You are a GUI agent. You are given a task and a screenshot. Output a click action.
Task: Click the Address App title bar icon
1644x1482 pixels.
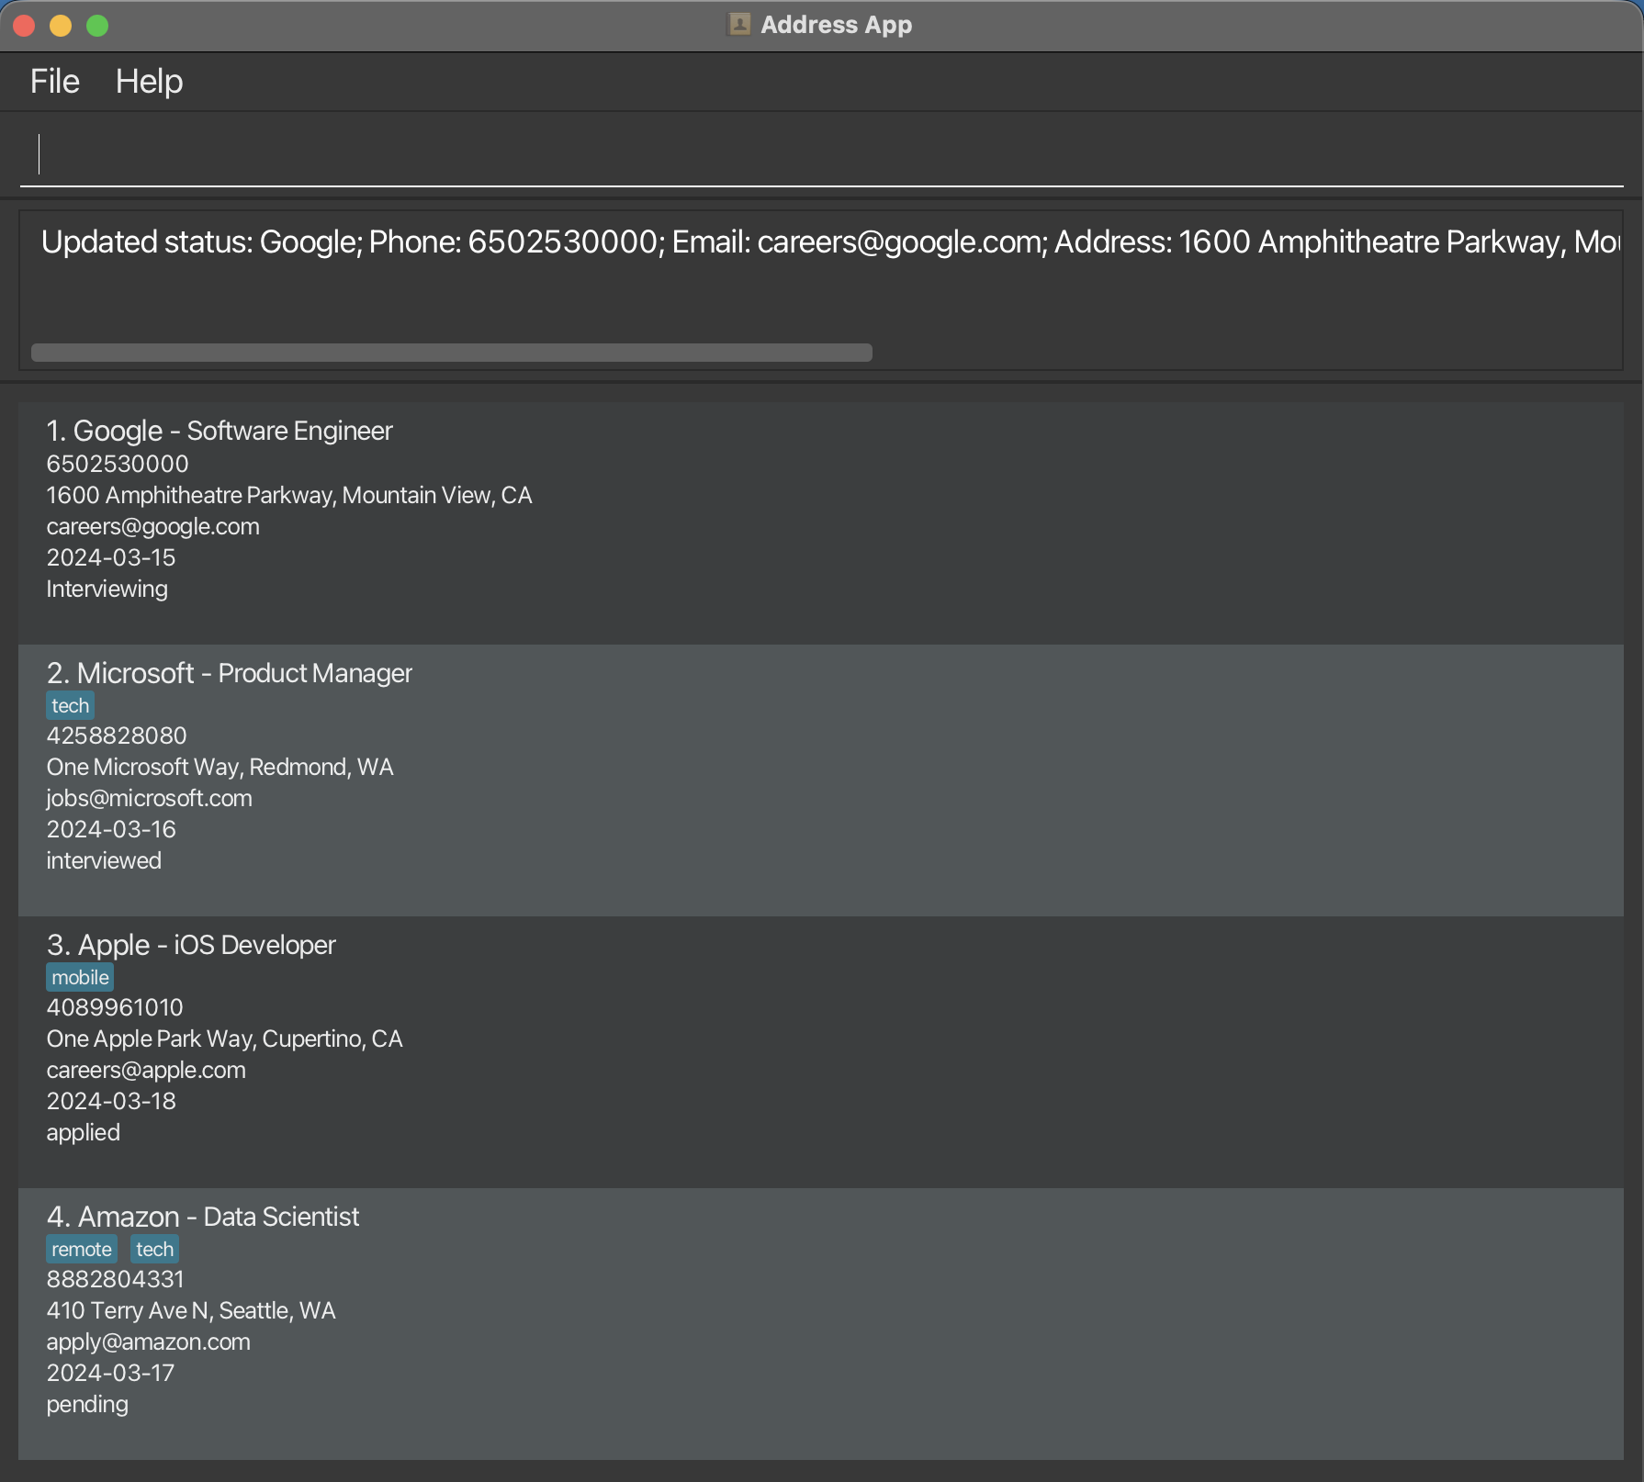pyautogui.click(x=739, y=25)
